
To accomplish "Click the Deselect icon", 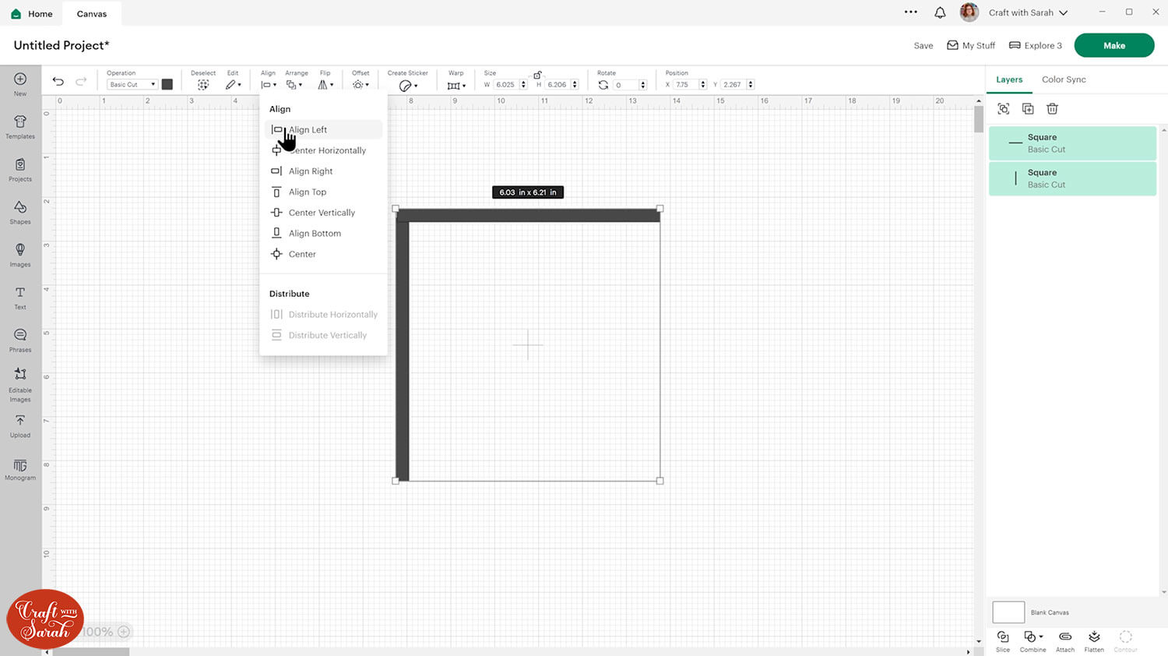I will (x=203, y=84).
